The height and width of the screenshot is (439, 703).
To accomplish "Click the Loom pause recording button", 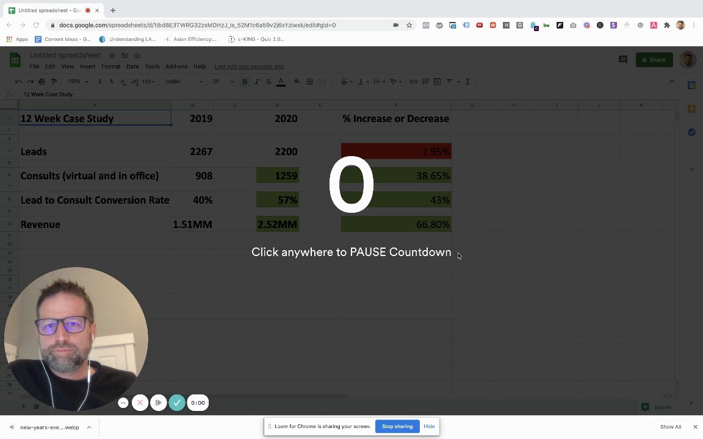I will point(158,402).
